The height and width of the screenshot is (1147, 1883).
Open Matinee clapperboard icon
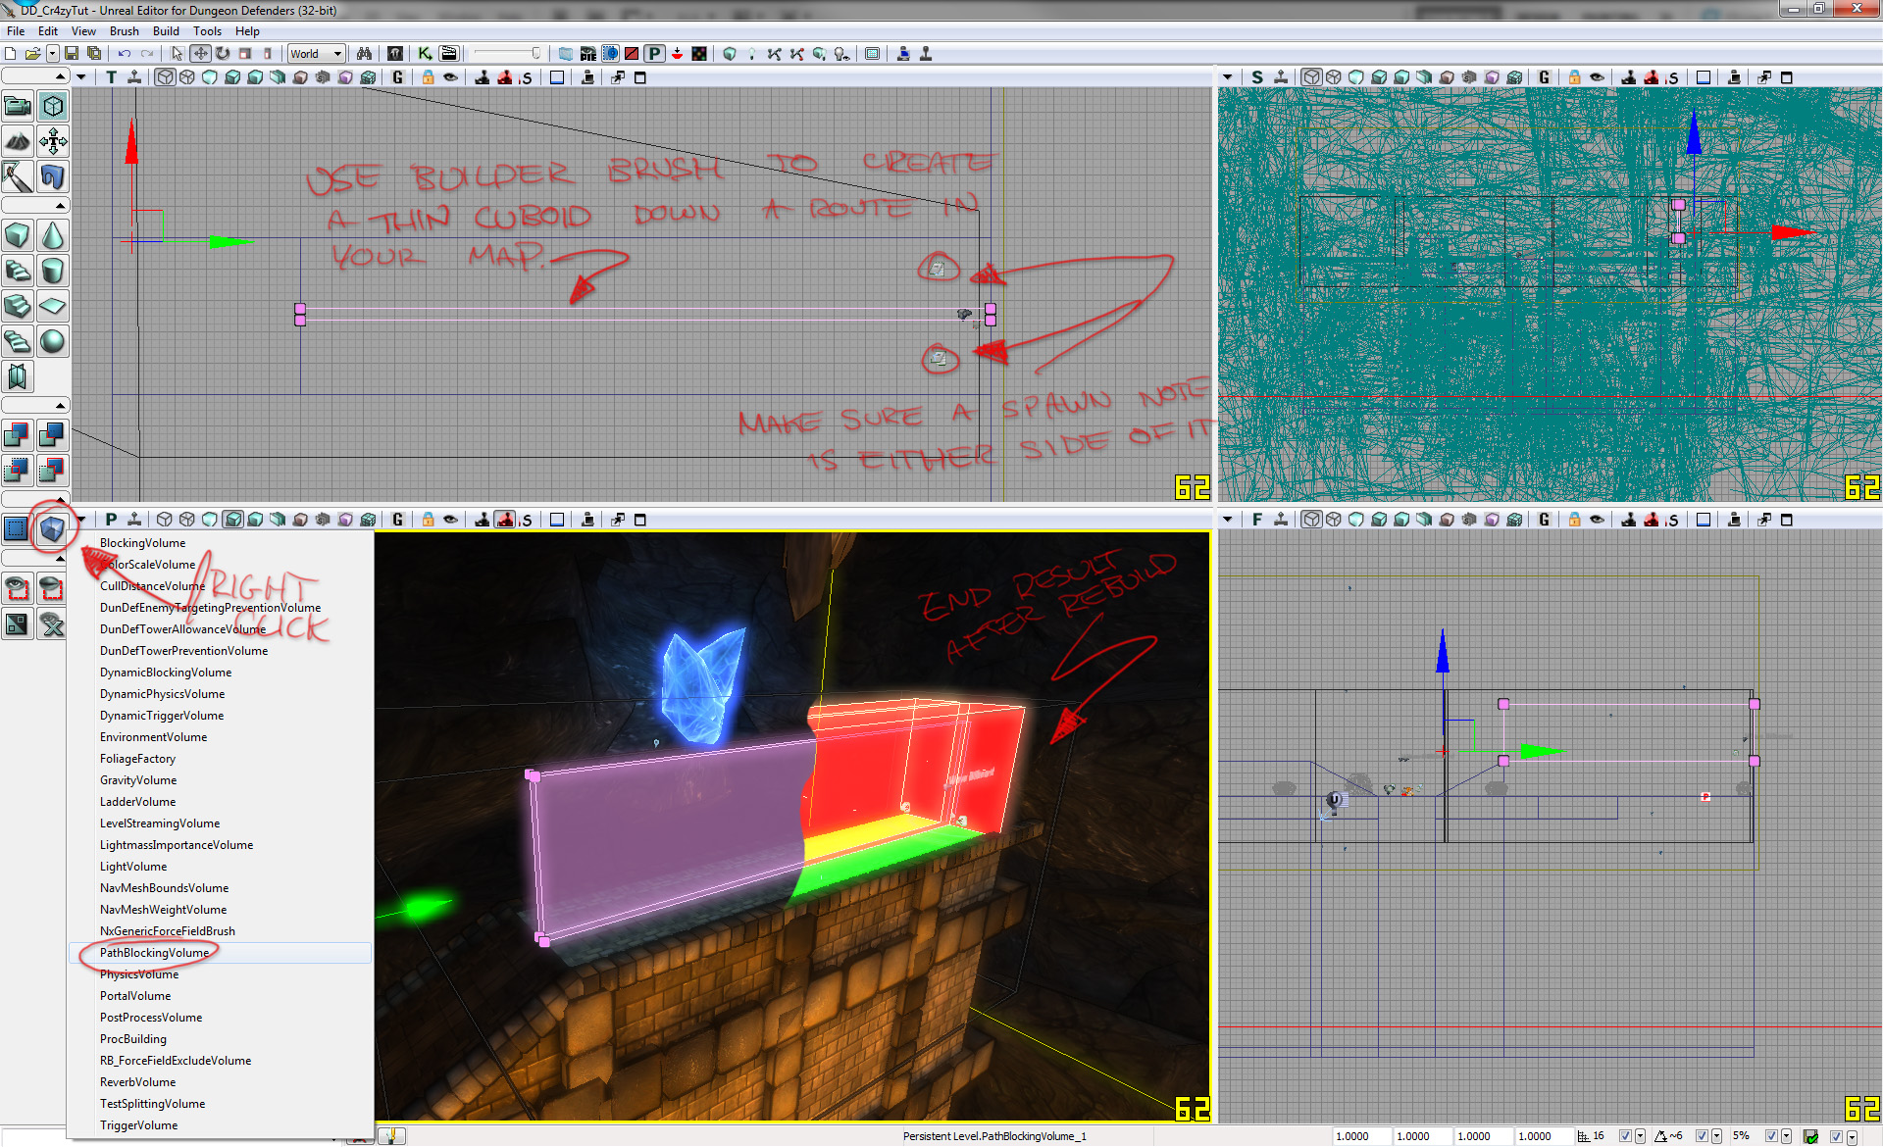click(448, 54)
